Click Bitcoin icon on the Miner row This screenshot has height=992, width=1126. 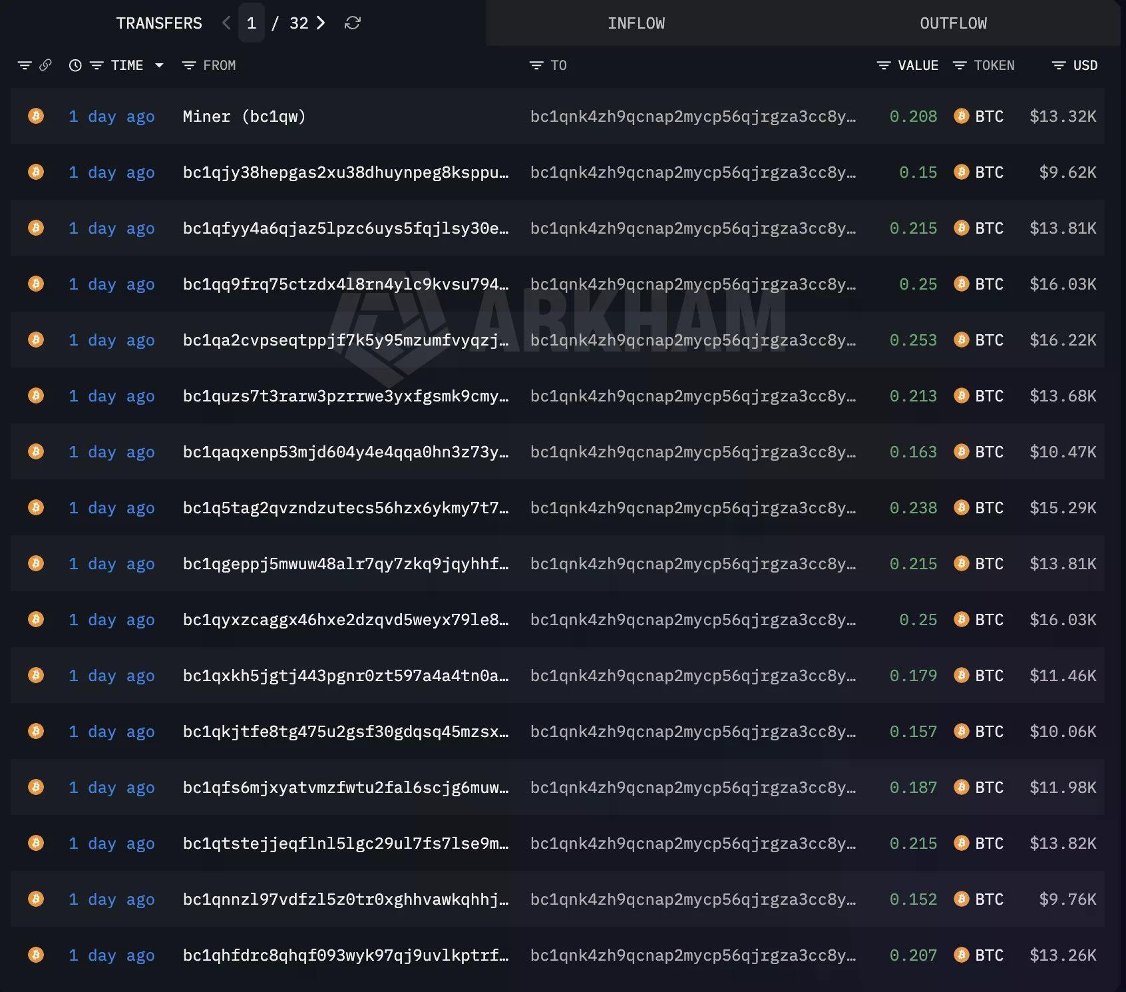(x=36, y=116)
